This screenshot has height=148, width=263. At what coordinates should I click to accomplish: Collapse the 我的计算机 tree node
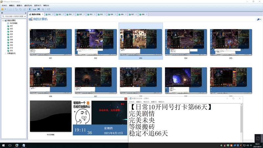point(3,20)
